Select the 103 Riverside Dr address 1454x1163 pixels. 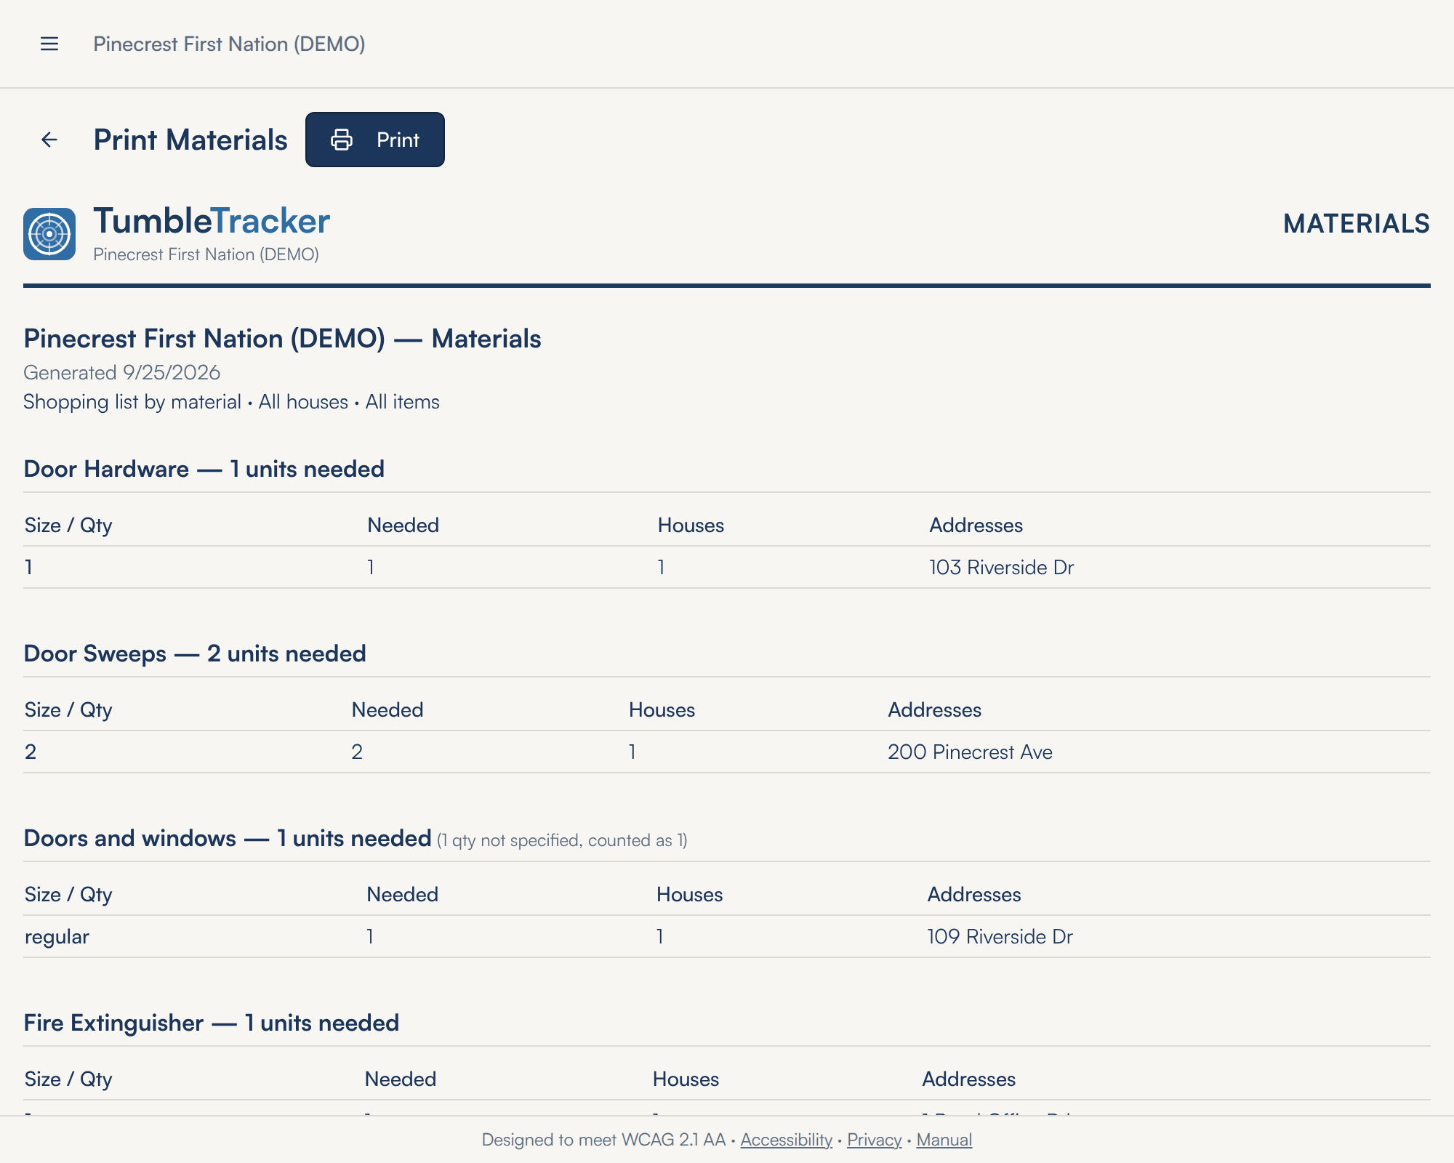(x=1001, y=567)
